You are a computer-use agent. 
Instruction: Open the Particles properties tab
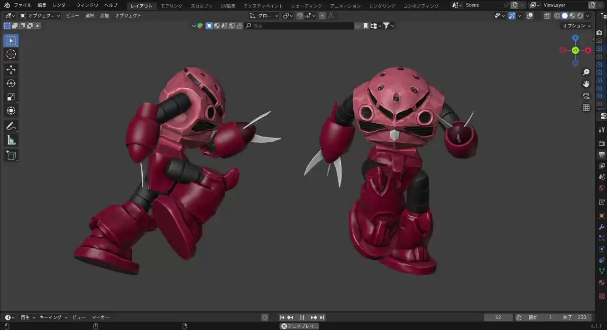[x=602, y=238]
